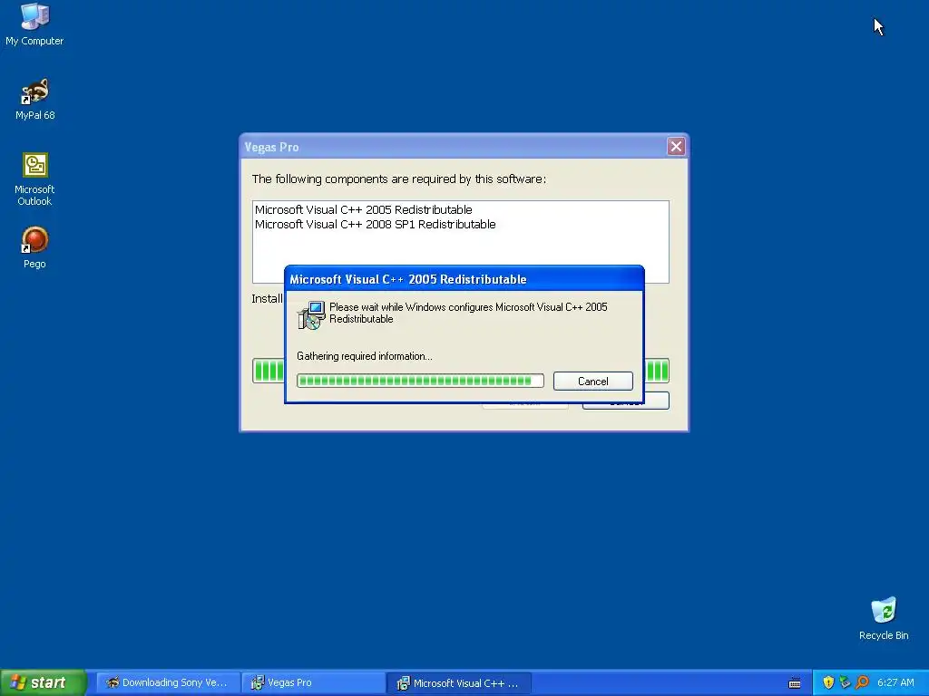This screenshot has height=696, width=929.
Task: Switch to Downloading Sony Ve... taskbar item
Action: [168, 682]
